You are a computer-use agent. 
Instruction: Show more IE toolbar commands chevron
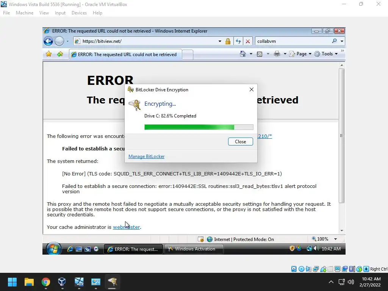[x=342, y=51]
